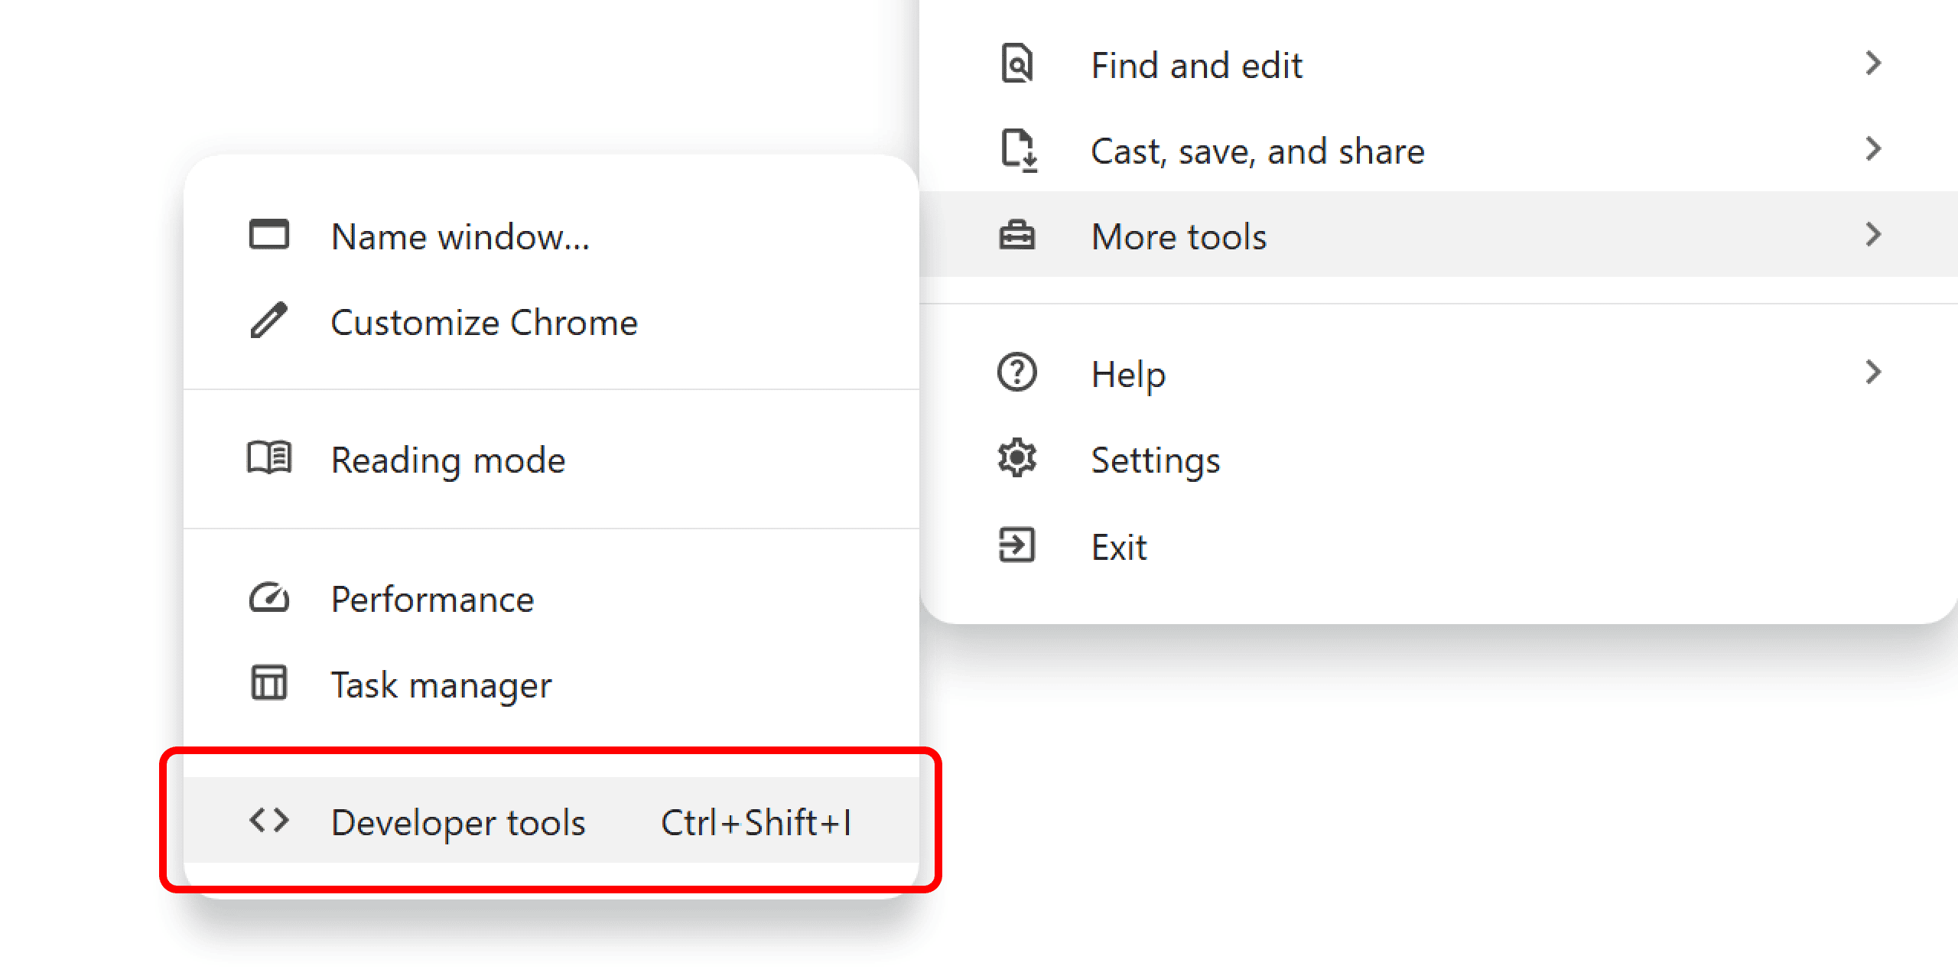Open Developer tools menu entry

pos(459,823)
